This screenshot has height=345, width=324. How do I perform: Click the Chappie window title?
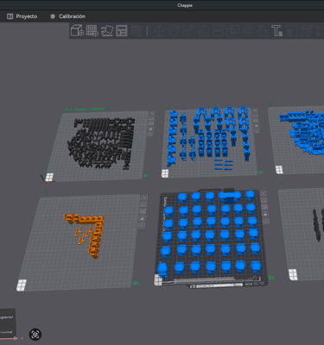click(x=185, y=5)
